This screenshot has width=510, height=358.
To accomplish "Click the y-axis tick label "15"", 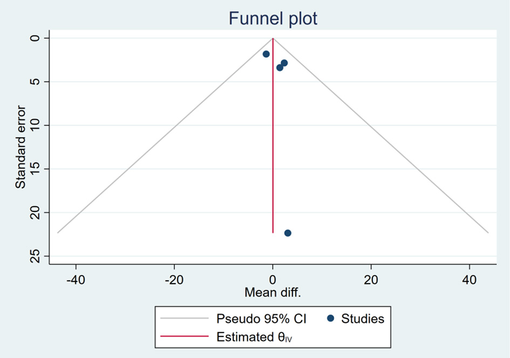I will pos(36,169).
